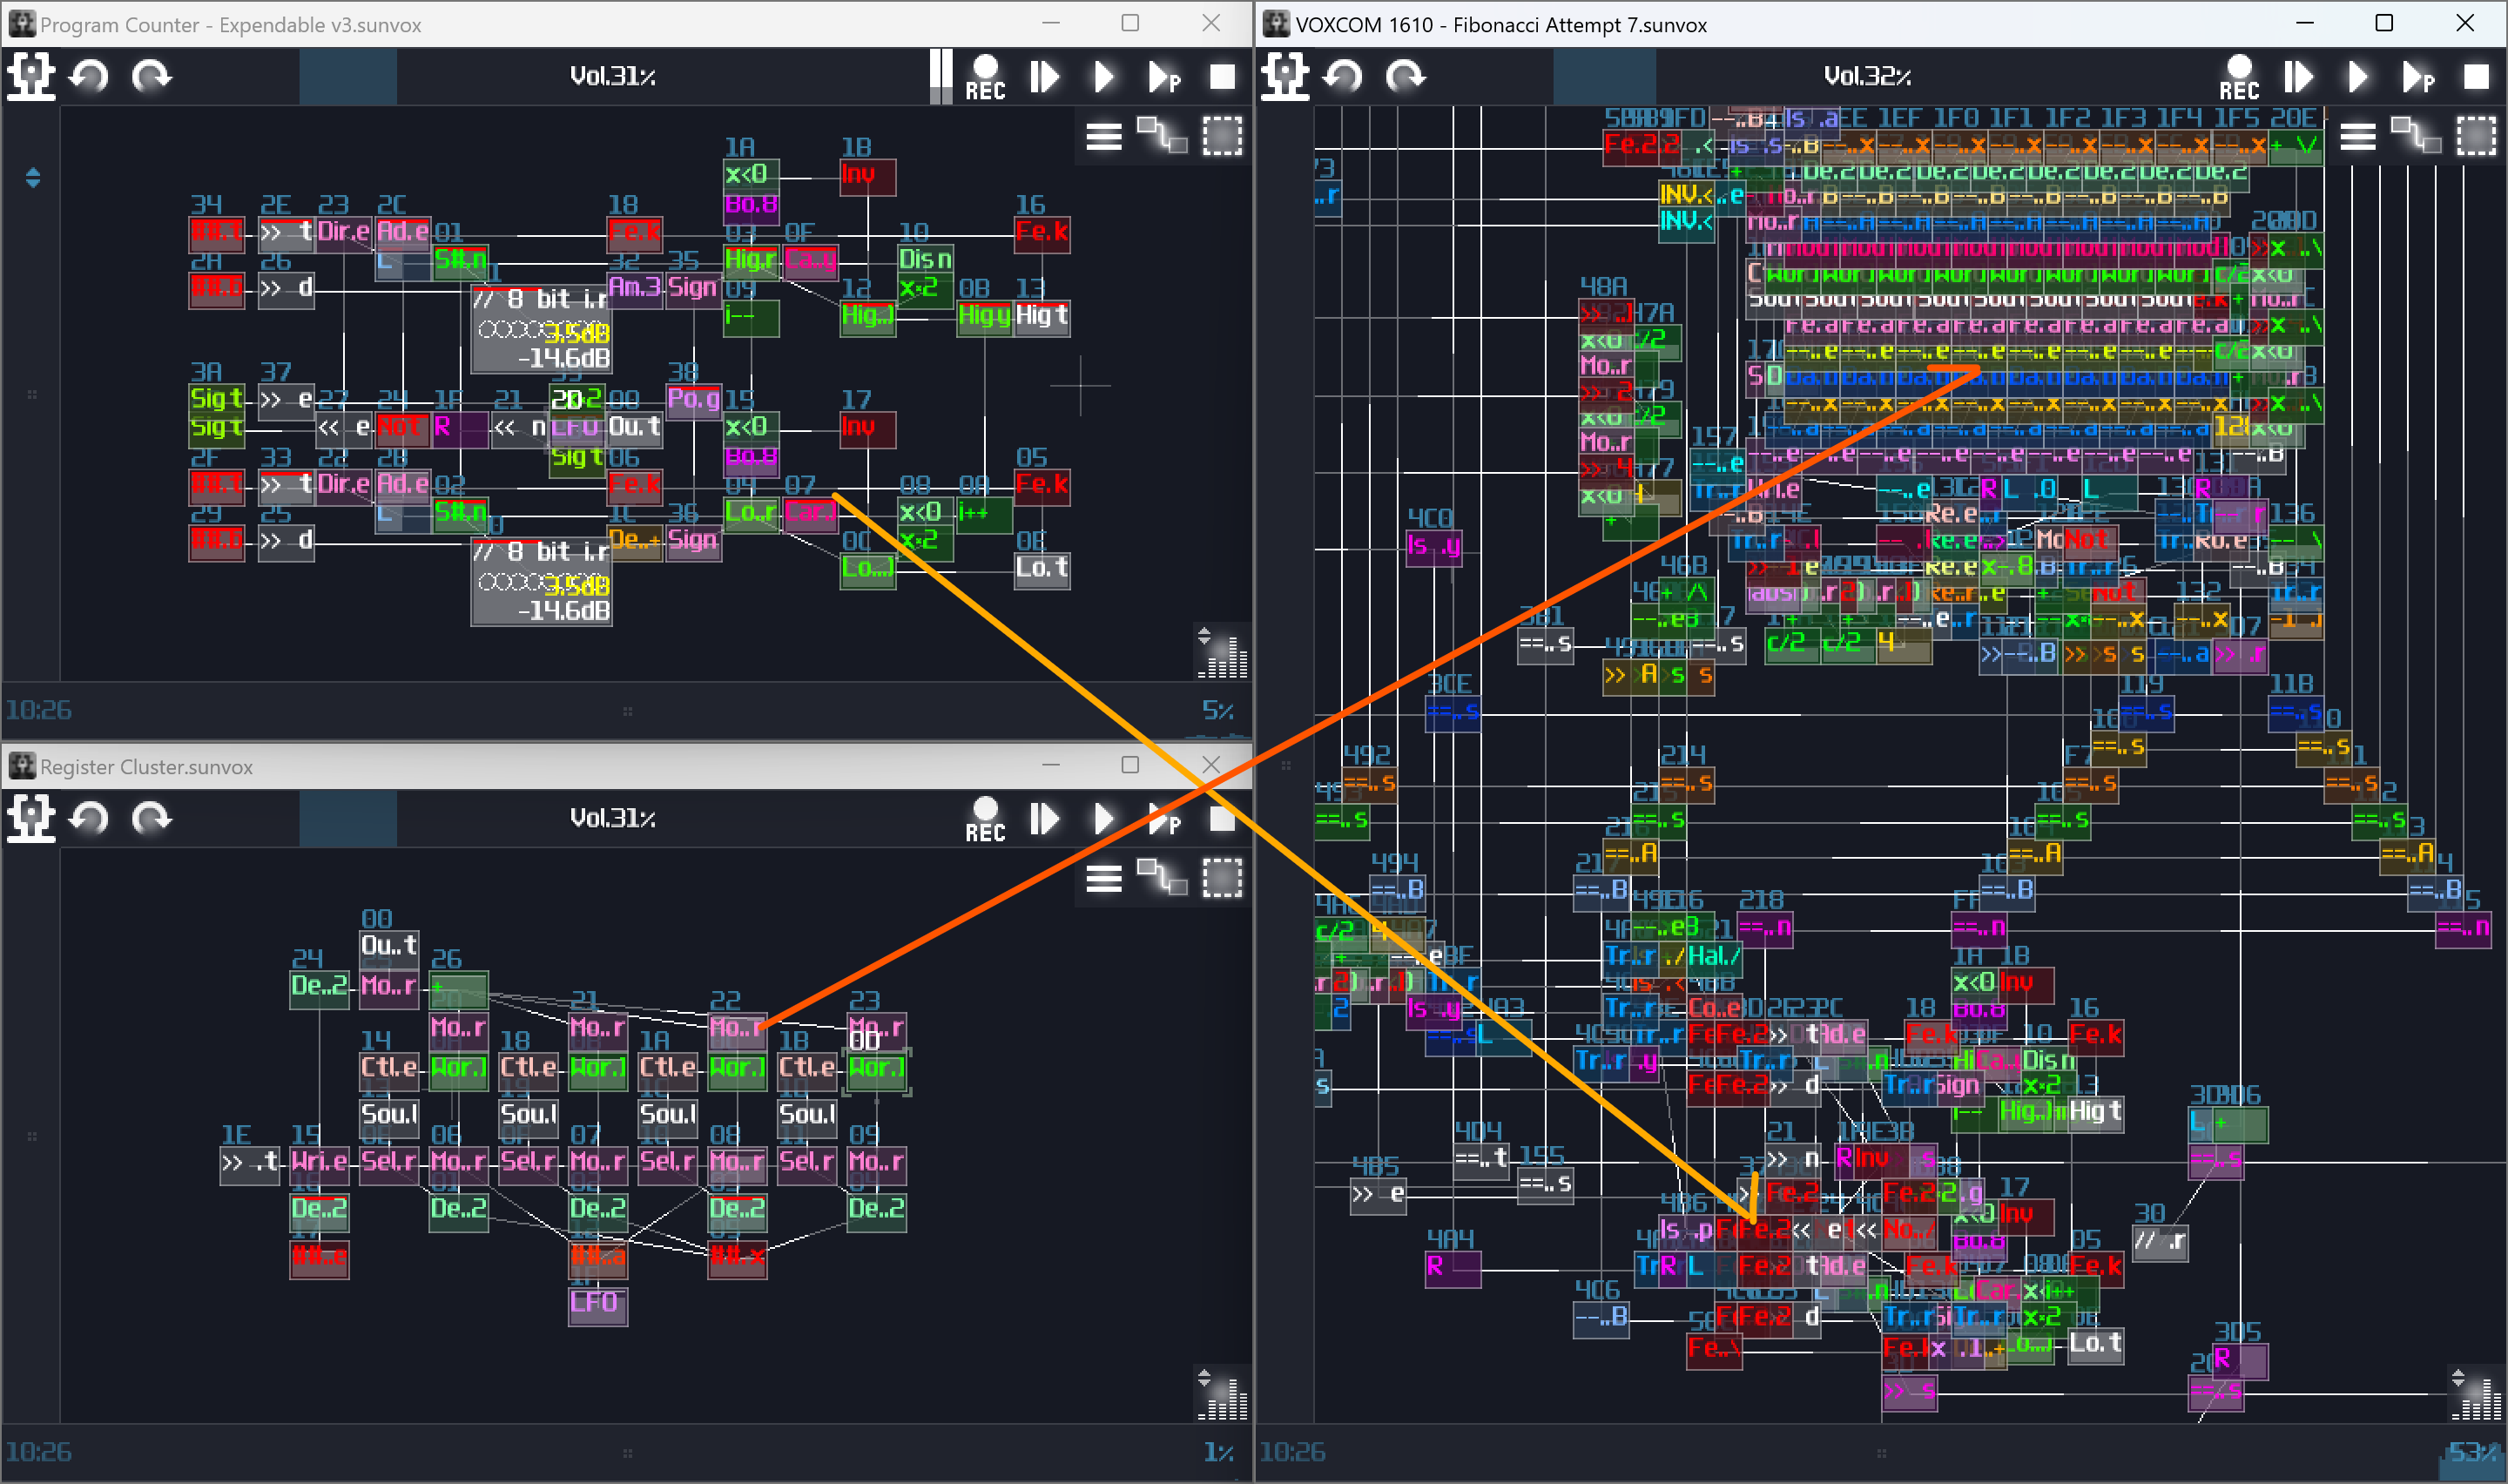Open module view menu in Program Counter window
The height and width of the screenshot is (1484, 2508).
tap(1103, 136)
